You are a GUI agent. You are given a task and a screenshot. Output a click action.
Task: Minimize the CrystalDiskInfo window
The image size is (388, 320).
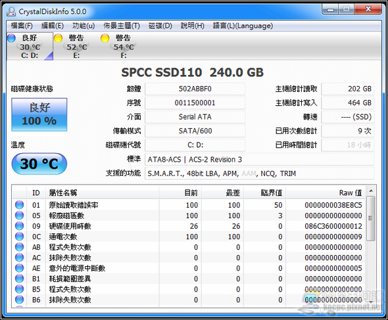[330, 10]
